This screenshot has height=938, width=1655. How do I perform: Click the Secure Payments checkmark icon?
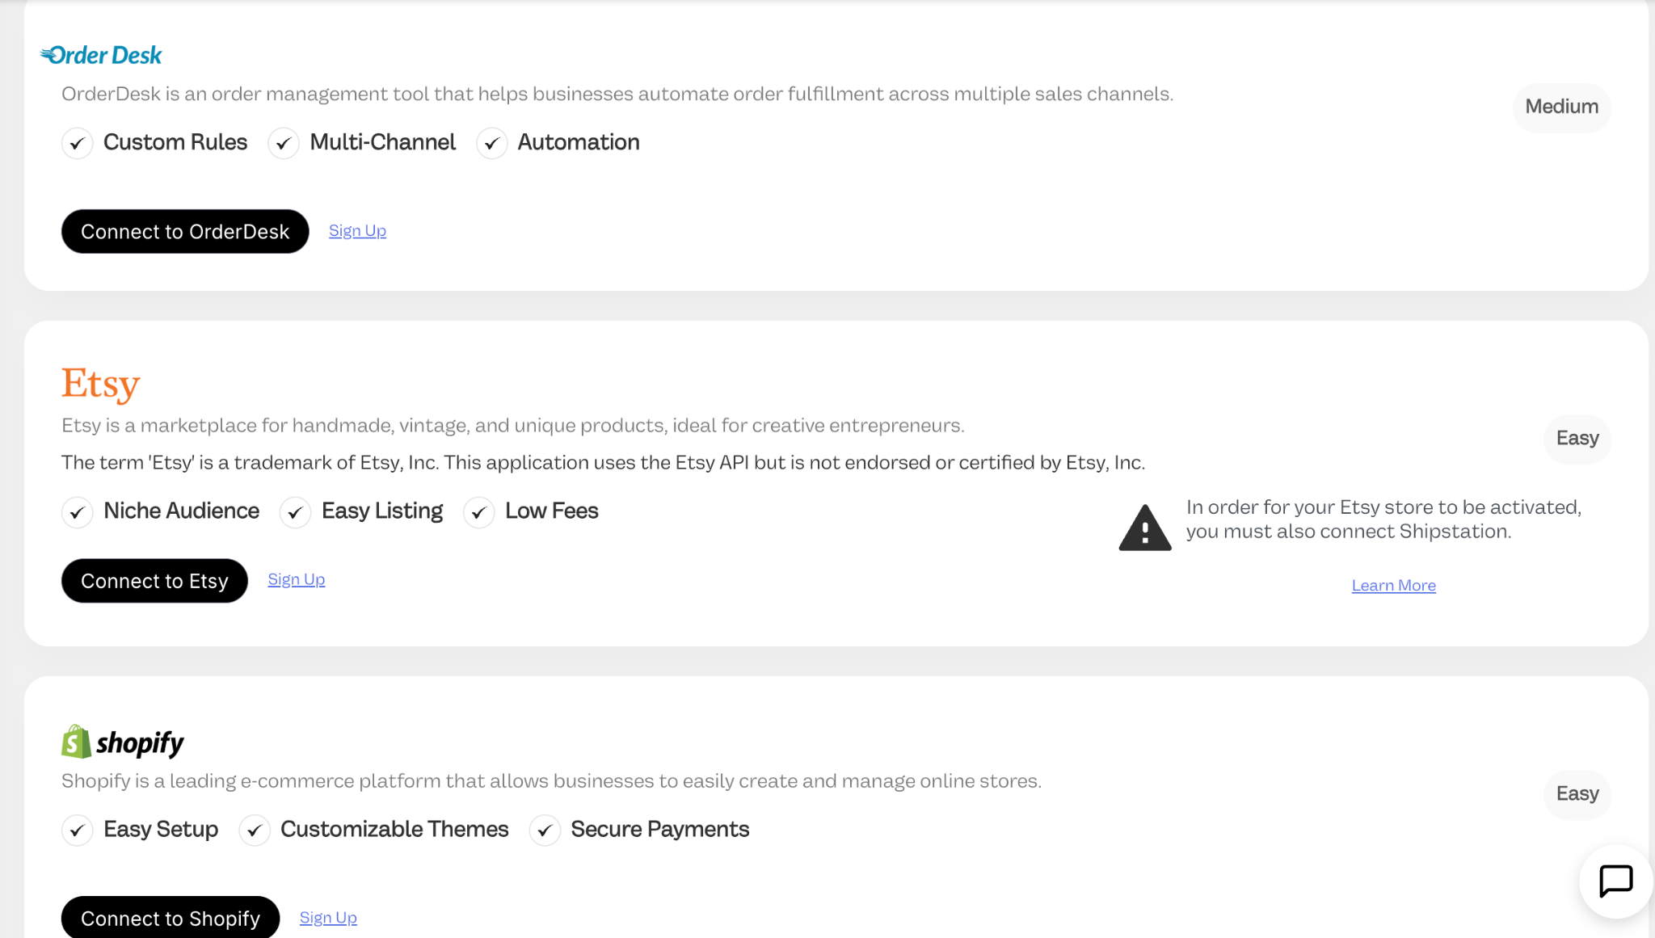[x=545, y=830]
